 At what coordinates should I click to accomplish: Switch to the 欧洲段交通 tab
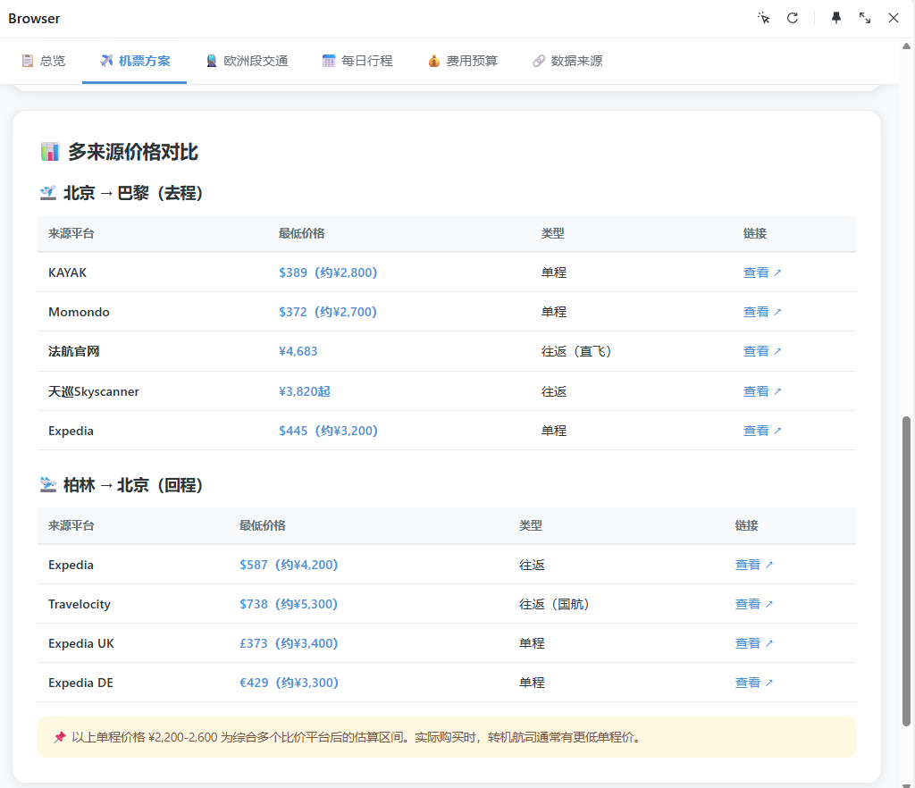247,61
